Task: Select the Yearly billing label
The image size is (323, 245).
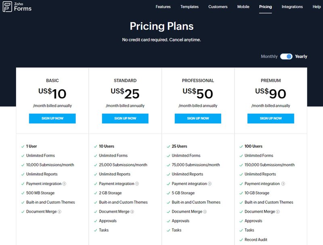Action: point(301,57)
